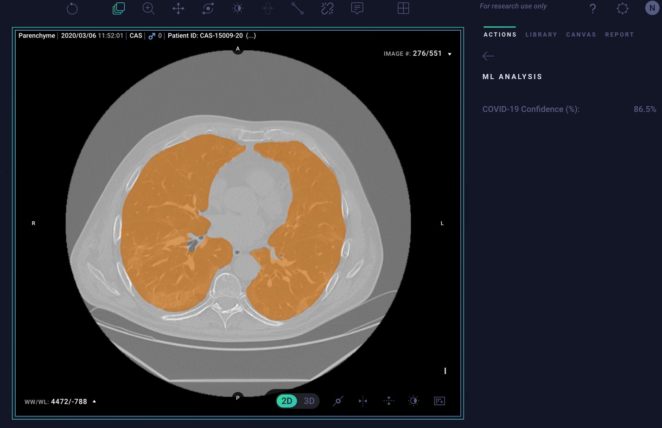Open the REPORT tab

(619, 34)
